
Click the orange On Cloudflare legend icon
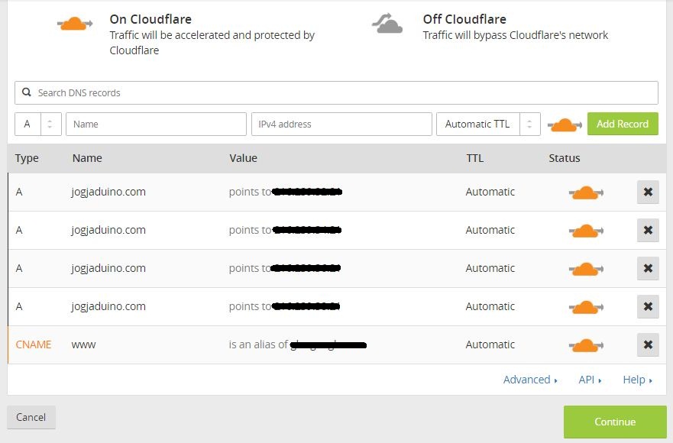coord(75,24)
